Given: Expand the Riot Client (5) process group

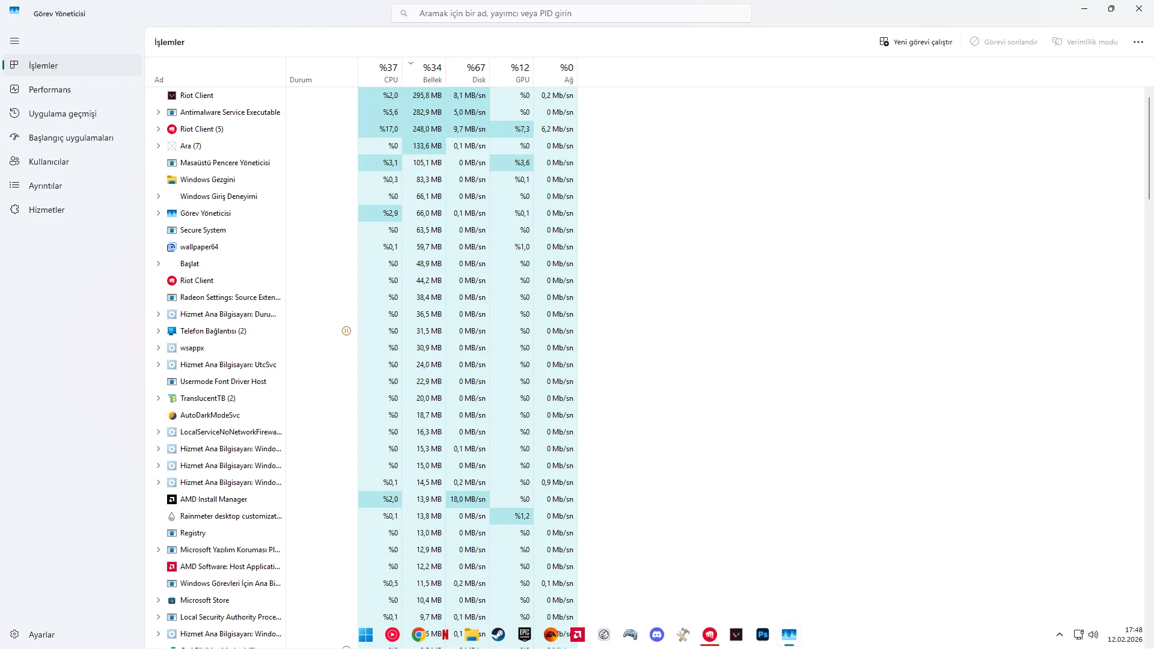Looking at the screenshot, I should pyautogui.click(x=158, y=129).
